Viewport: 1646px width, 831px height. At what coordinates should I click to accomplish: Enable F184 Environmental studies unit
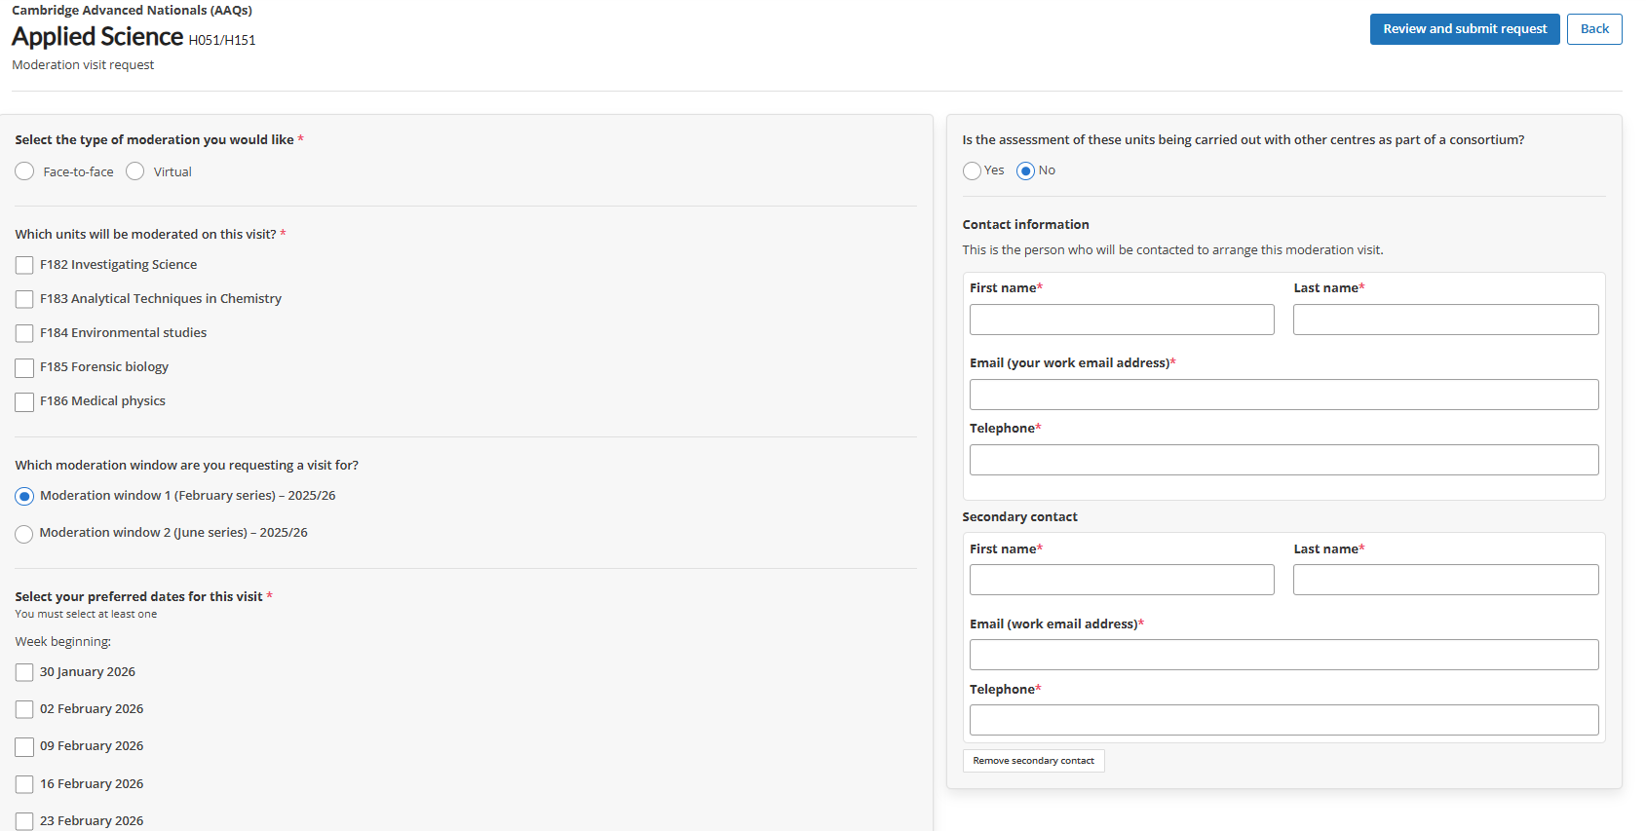[24, 333]
